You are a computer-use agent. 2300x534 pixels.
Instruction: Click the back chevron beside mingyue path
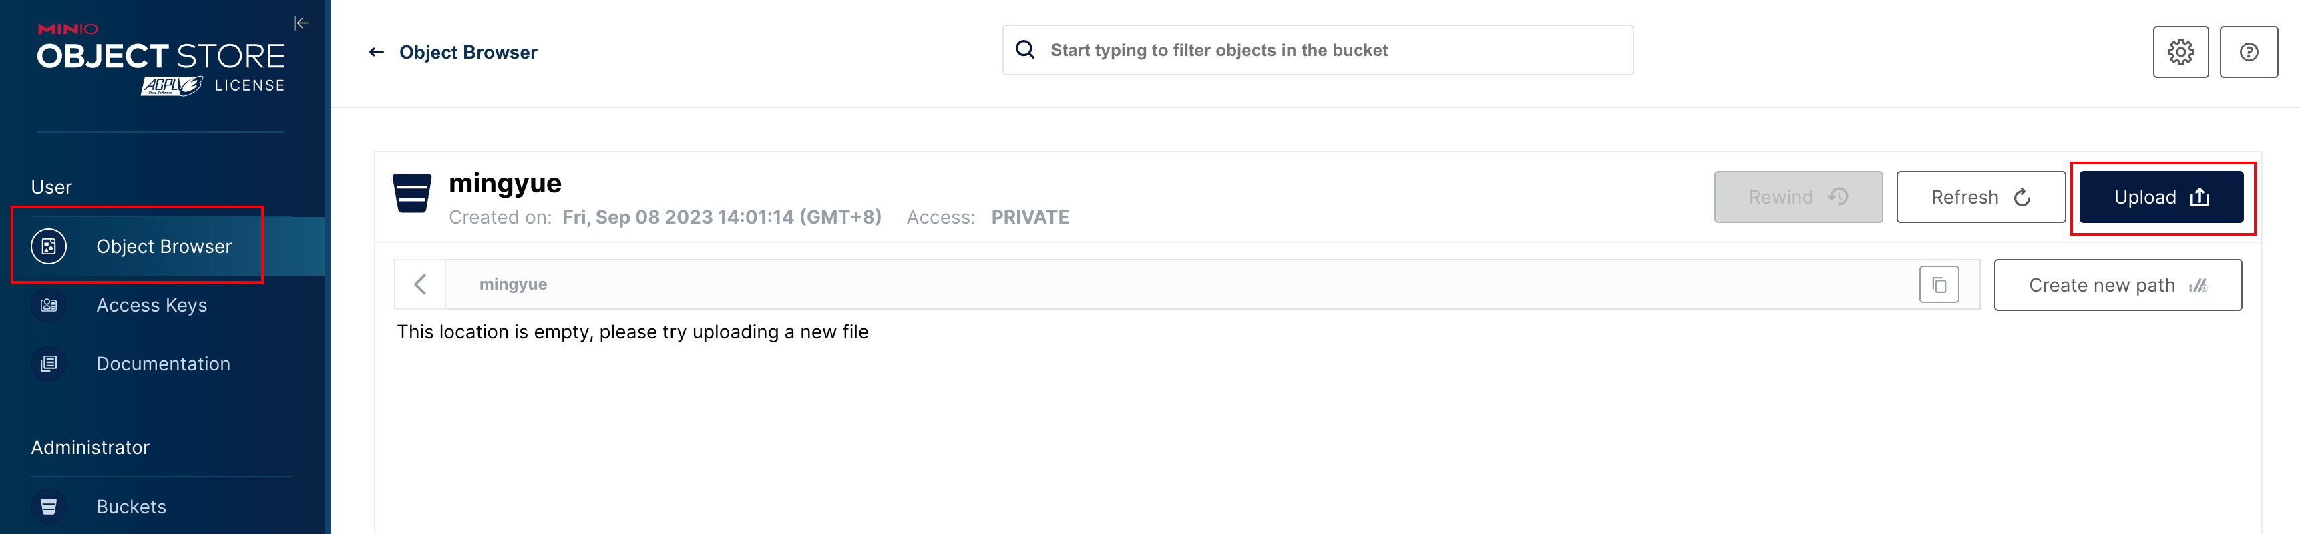(421, 285)
